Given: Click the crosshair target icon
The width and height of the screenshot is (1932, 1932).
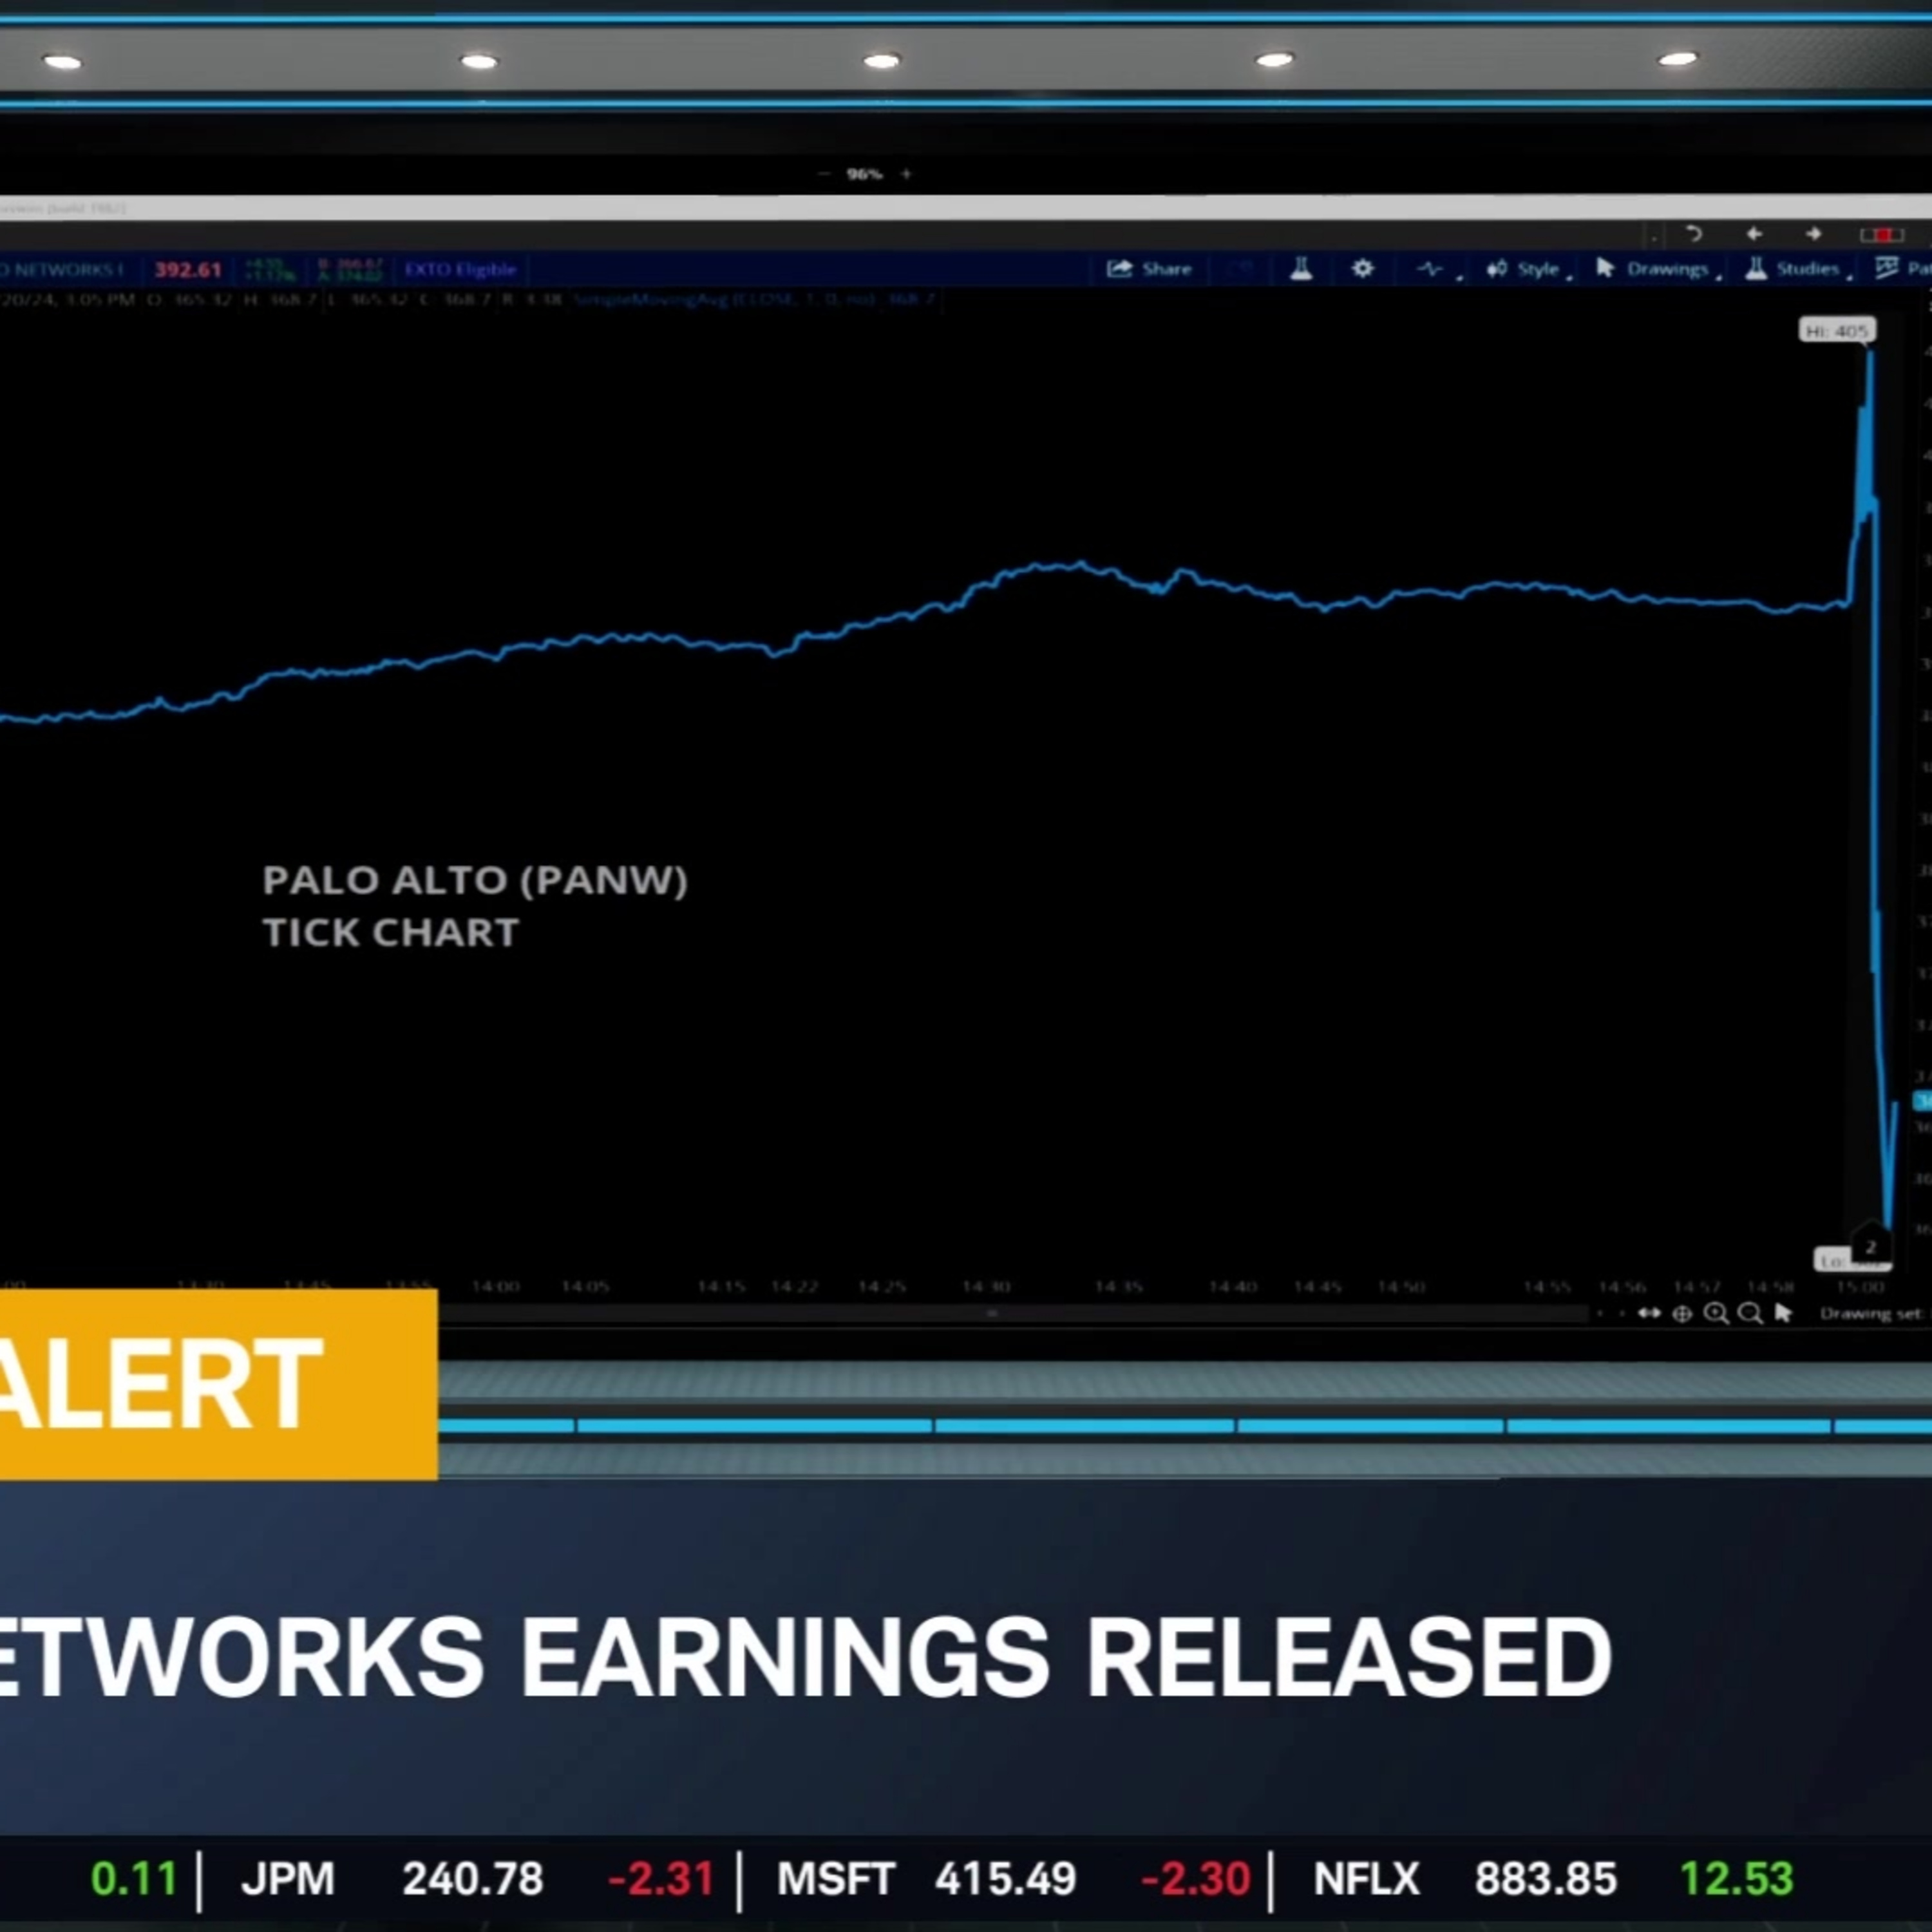Looking at the screenshot, I should click(1682, 1314).
